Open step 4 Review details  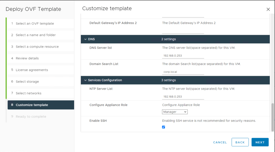(27, 58)
